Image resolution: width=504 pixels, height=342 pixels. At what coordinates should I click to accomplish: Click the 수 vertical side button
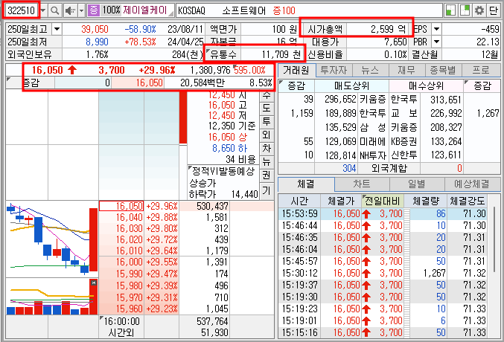[x=267, y=95]
